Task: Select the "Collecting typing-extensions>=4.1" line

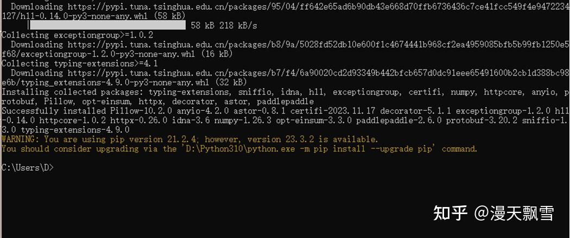Action: click(x=80, y=64)
